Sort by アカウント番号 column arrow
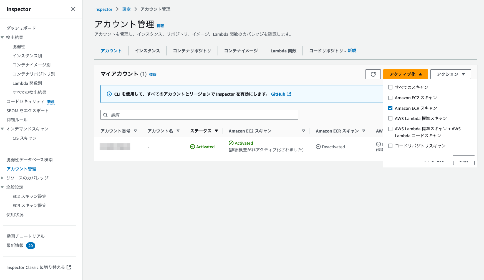Screen dimensions: 484x280 click(x=135, y=131)
